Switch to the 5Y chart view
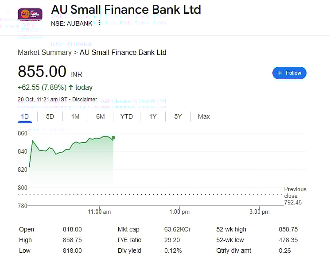This screenshot has width=330, height=262. click(178, 116)
